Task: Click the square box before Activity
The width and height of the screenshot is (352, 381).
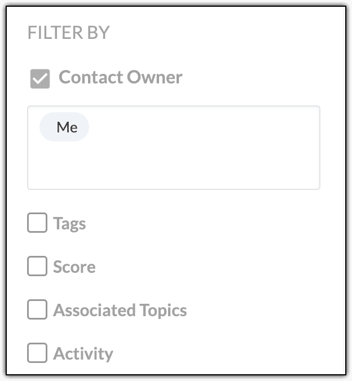Action: pyautogui.click(x=37, y=353)
